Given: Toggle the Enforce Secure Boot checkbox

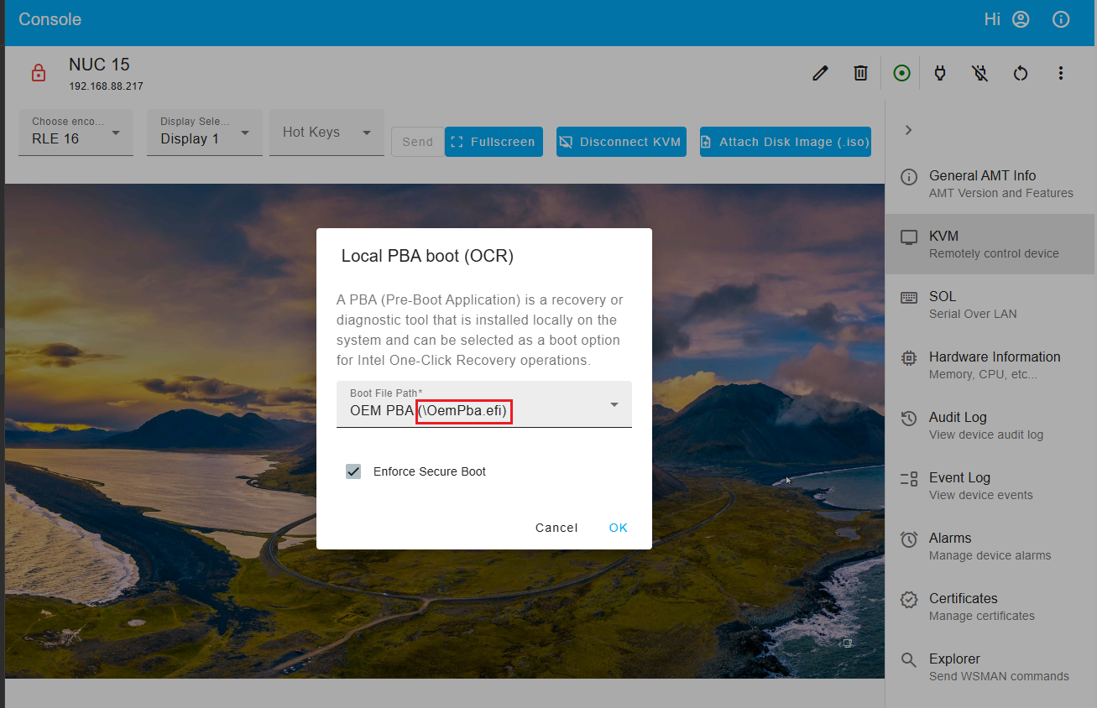Looking at the screenshot, I should [x=353, y=471].
